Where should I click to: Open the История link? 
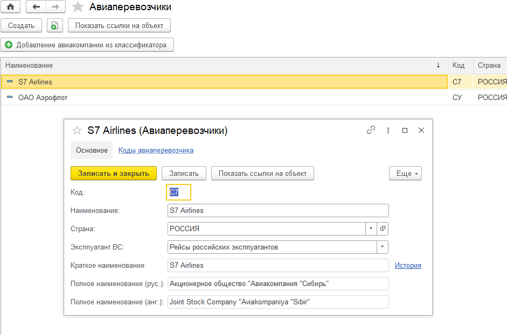408,265
